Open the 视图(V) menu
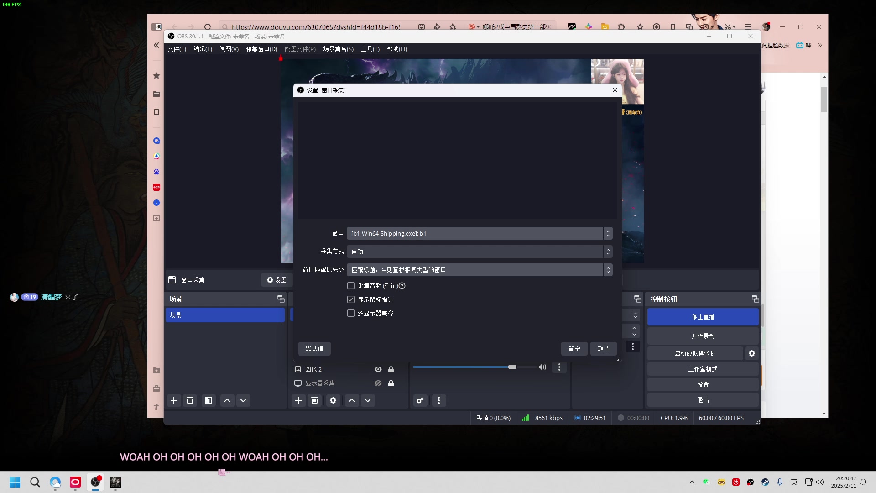 (x=229, y=49)
